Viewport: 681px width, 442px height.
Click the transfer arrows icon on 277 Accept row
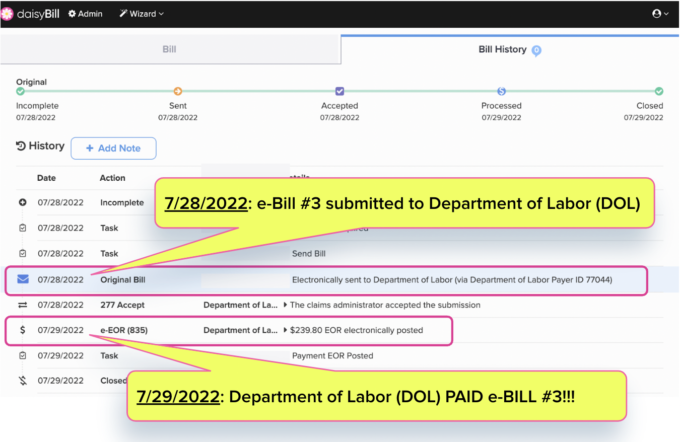pyautogui.click(x=23, y=305)
